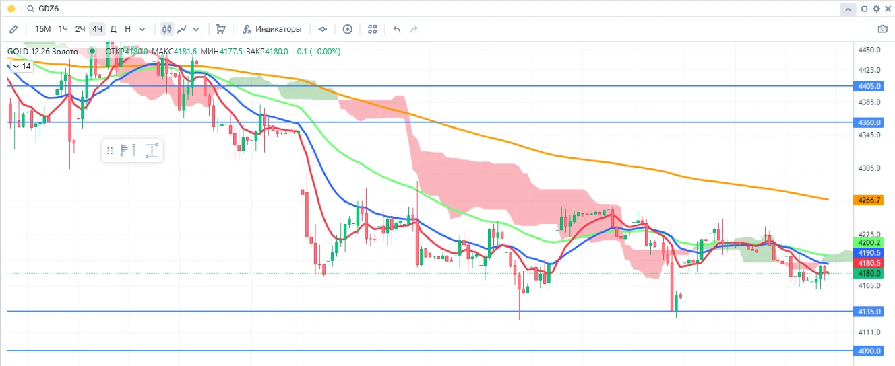
Task: Select the 15M timeframe
Action: (42, 29)
